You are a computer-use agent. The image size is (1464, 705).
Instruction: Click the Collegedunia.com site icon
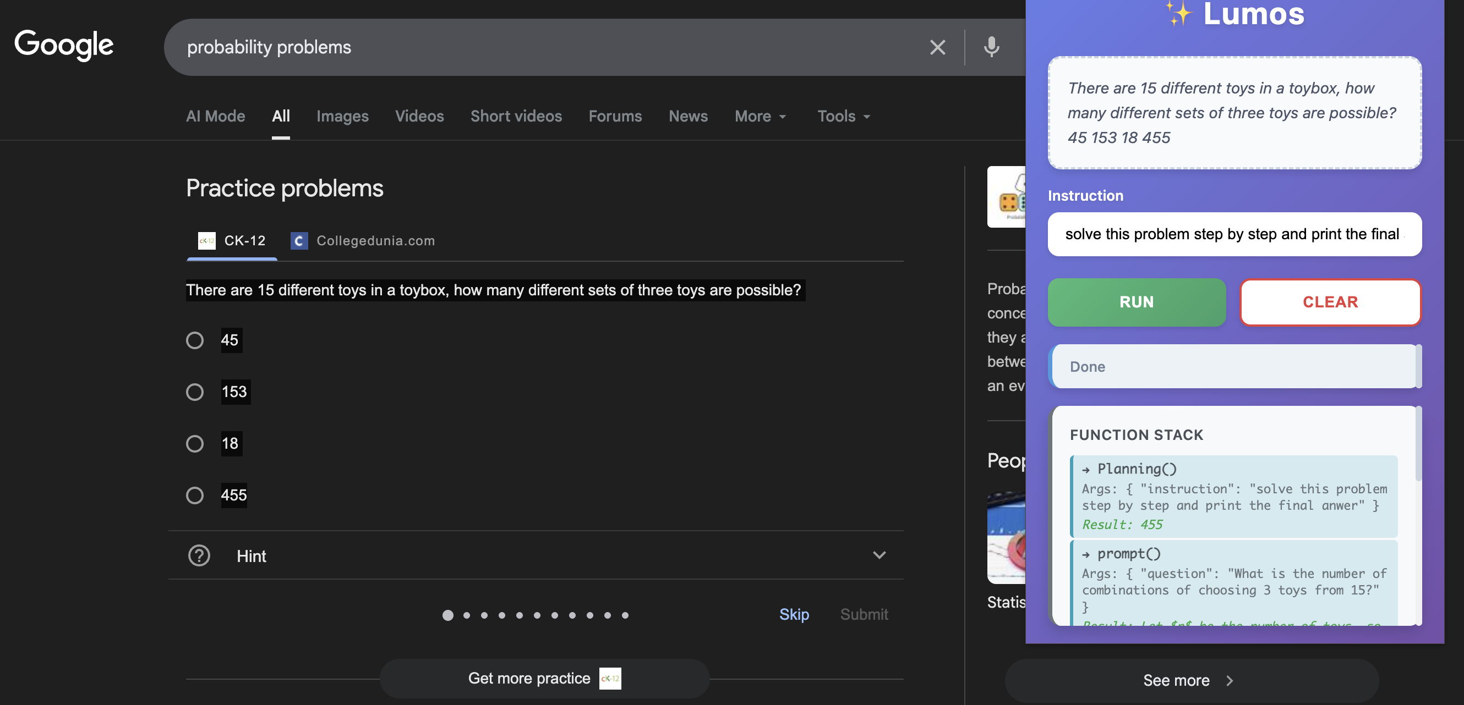pyautogui.click(x=299, y=241)
